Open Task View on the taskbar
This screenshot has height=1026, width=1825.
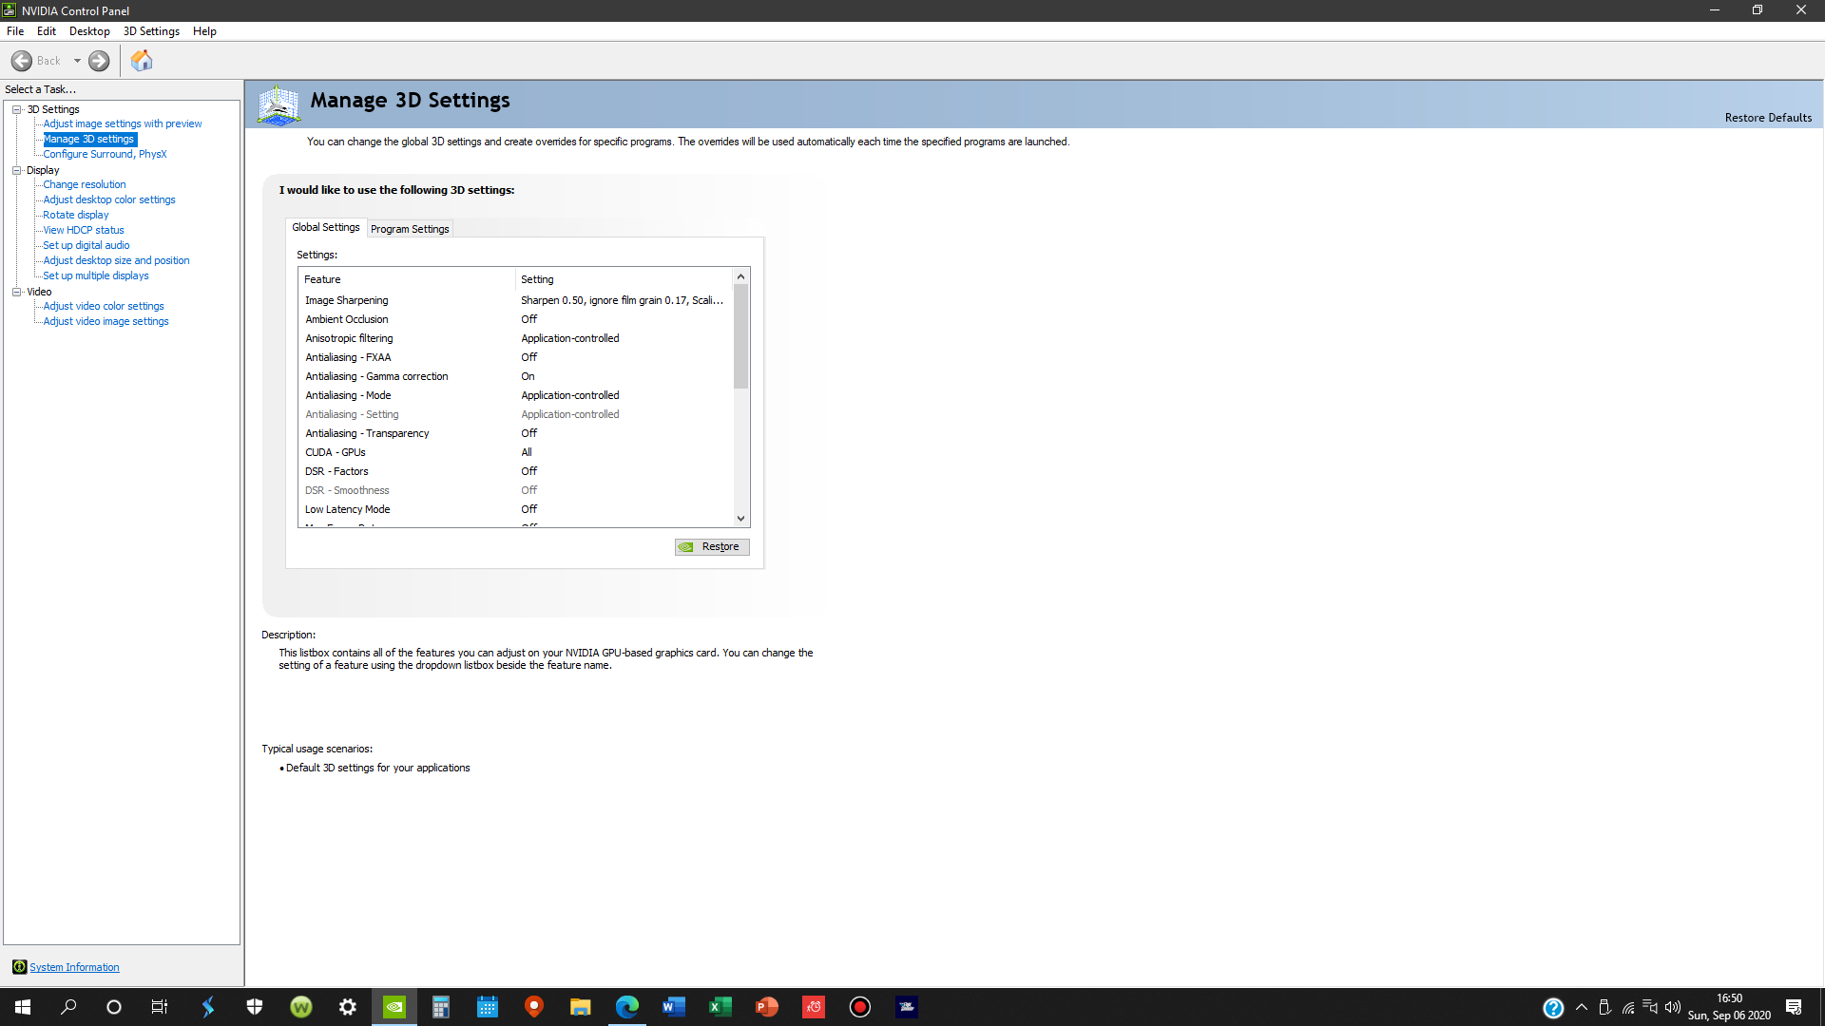point(160,1007)
